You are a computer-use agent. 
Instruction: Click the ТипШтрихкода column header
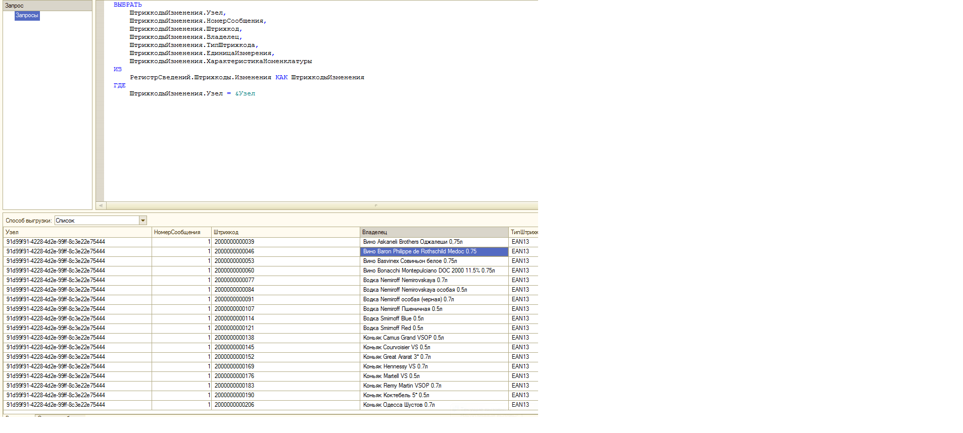[x=523, y=232]
